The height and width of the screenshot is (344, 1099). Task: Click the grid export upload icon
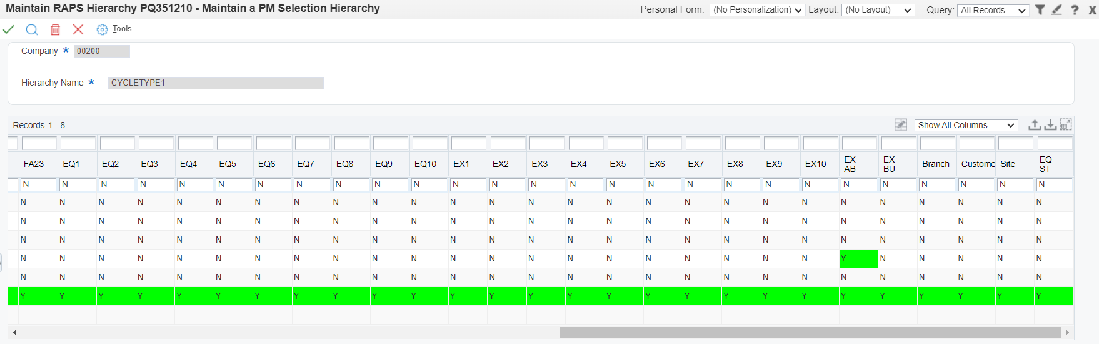[x=1035, y=125]
